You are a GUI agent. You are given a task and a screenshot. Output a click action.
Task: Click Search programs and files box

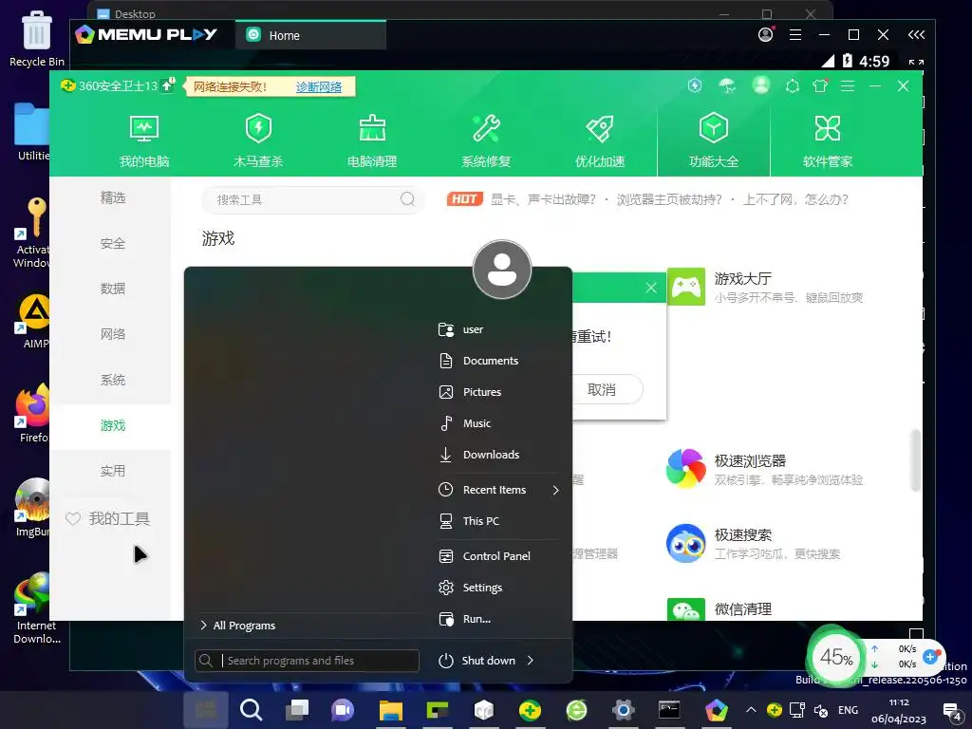click(x=307, y=661)
